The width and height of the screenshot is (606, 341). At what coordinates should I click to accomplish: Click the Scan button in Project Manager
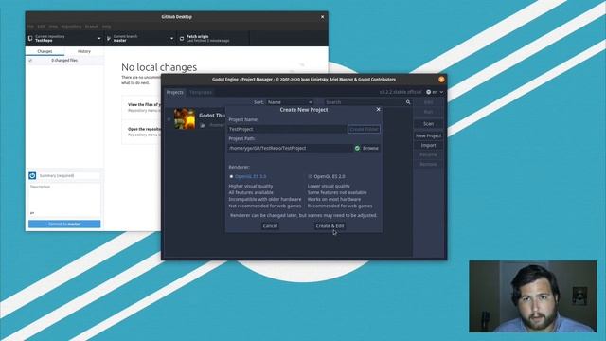pos(428,124)
